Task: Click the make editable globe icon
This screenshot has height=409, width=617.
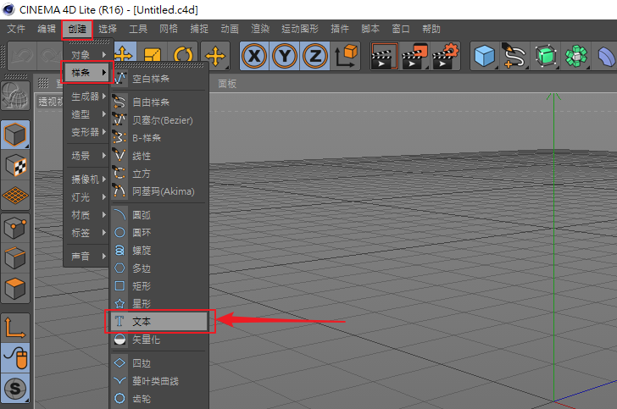Action: [15, 95]
